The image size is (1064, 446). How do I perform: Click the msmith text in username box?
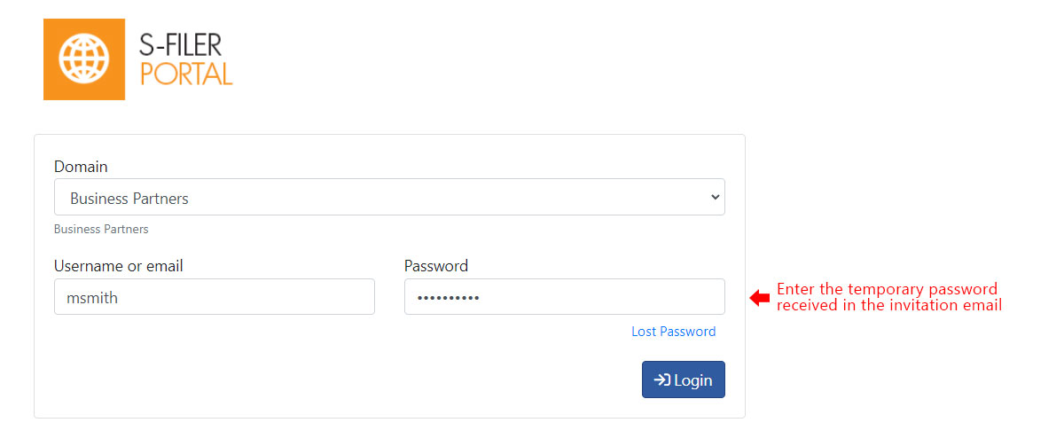tap(92, 298)
